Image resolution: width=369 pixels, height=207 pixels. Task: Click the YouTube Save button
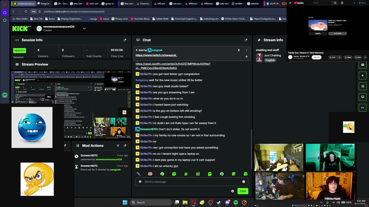pyautogui.click(x=358, y=57)
